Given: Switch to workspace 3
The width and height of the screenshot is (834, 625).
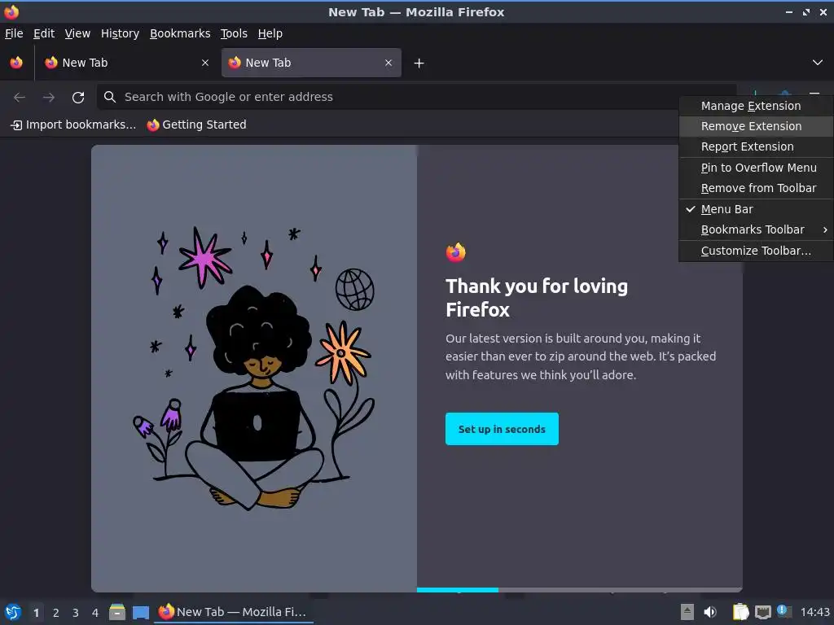Looking at the screenshot, I should [x=76, y=613].
